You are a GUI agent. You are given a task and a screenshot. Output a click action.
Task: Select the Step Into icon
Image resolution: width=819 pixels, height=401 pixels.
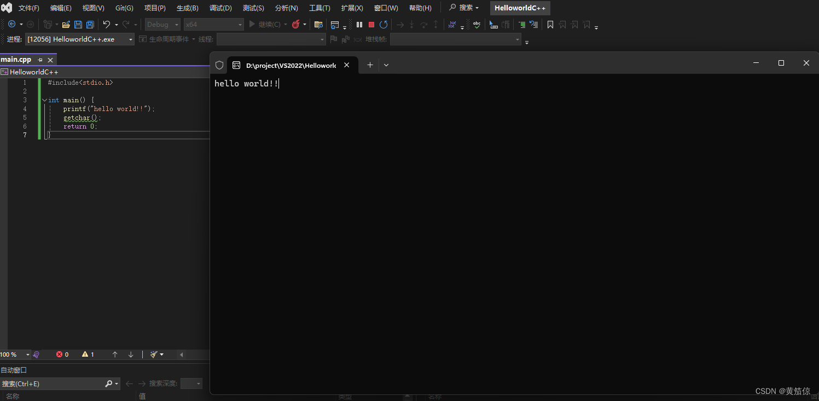(x=411, y=25)
